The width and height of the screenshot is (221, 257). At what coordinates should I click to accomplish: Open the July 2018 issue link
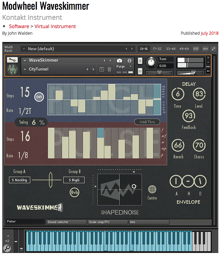coord(210,33)
